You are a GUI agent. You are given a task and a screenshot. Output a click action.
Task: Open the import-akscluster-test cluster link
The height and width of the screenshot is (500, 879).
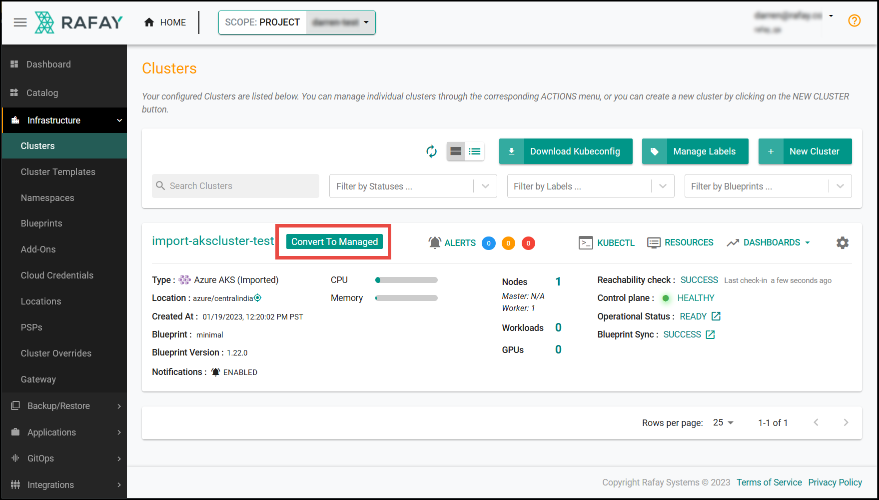(x=213, y=241)
